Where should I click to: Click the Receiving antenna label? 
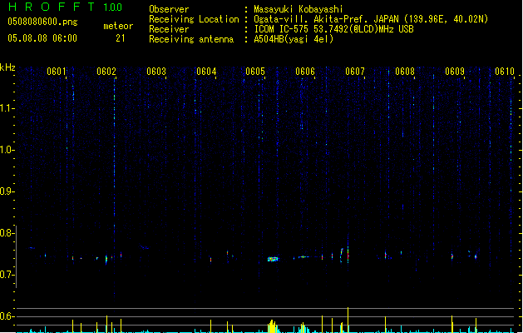191,39
